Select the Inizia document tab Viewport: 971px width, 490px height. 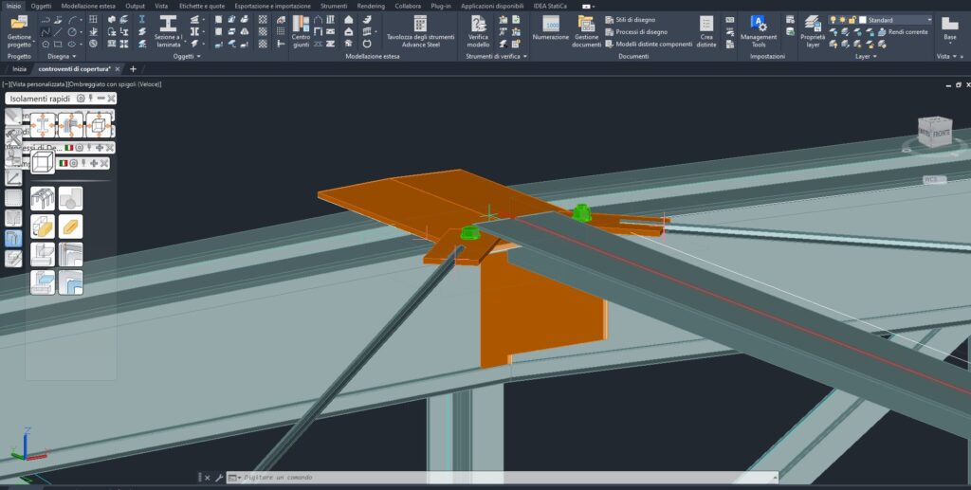click(19, 69)
